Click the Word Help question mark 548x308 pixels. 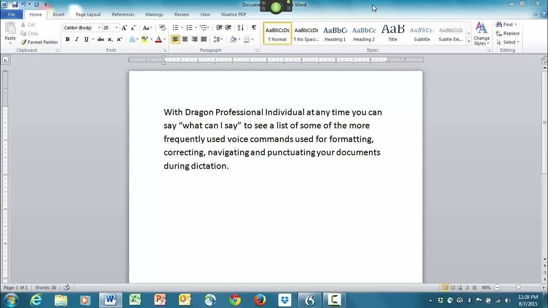[543, 14]
